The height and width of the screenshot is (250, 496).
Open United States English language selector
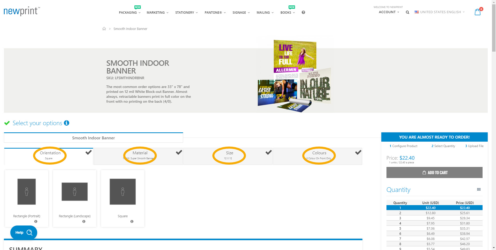(439, 12)
